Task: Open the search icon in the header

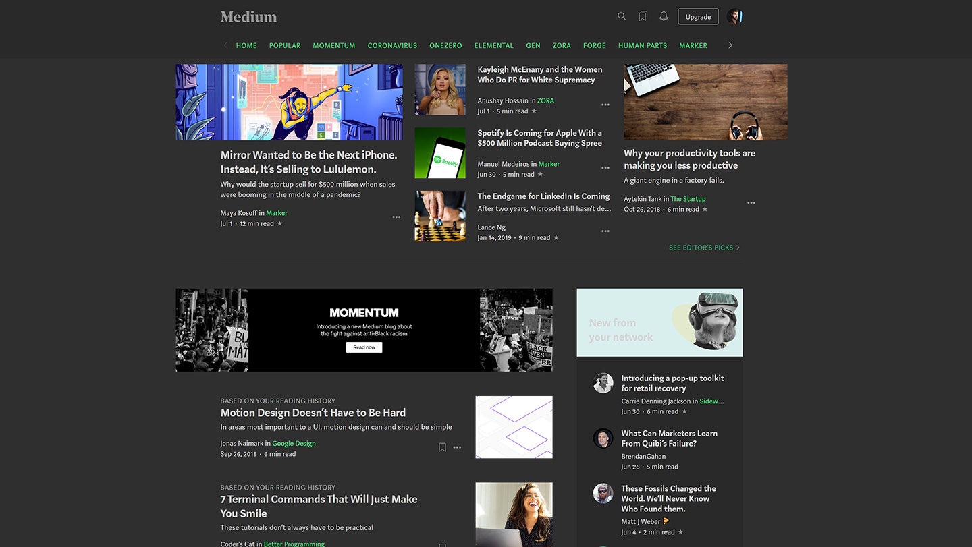Action: tap(621, 16)
